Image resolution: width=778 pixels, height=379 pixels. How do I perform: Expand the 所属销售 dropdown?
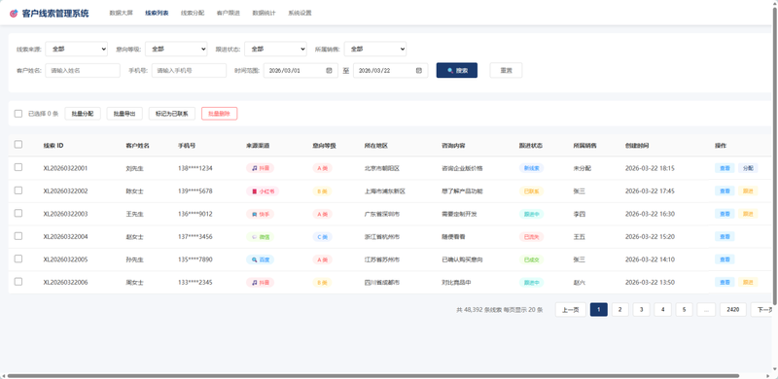click(375, 49)
